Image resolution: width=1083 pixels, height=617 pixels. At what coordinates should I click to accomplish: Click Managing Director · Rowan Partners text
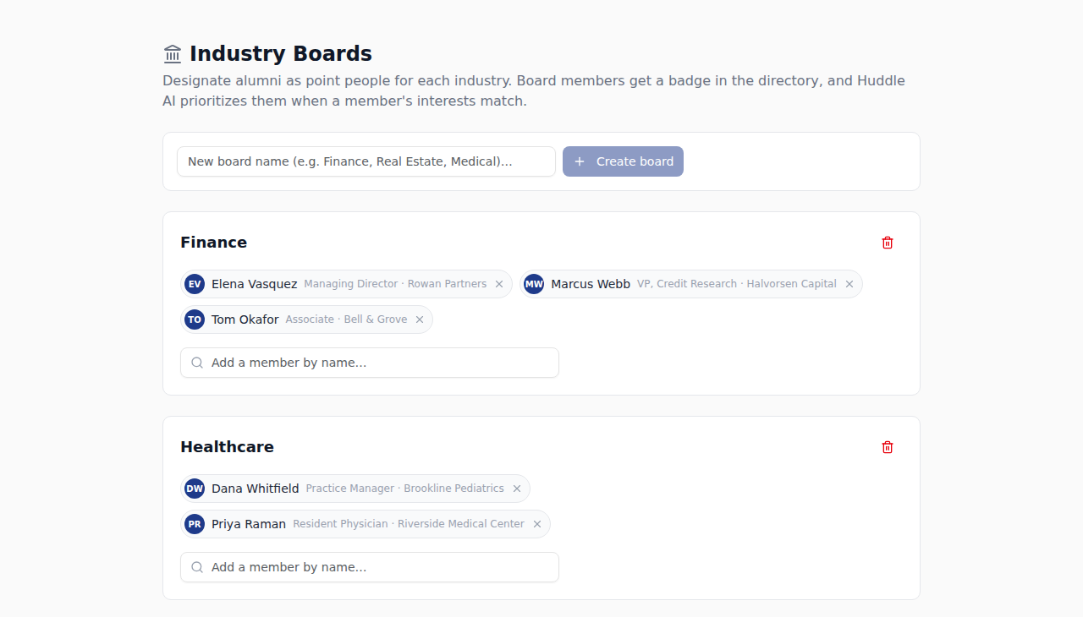tap(395, 284)
